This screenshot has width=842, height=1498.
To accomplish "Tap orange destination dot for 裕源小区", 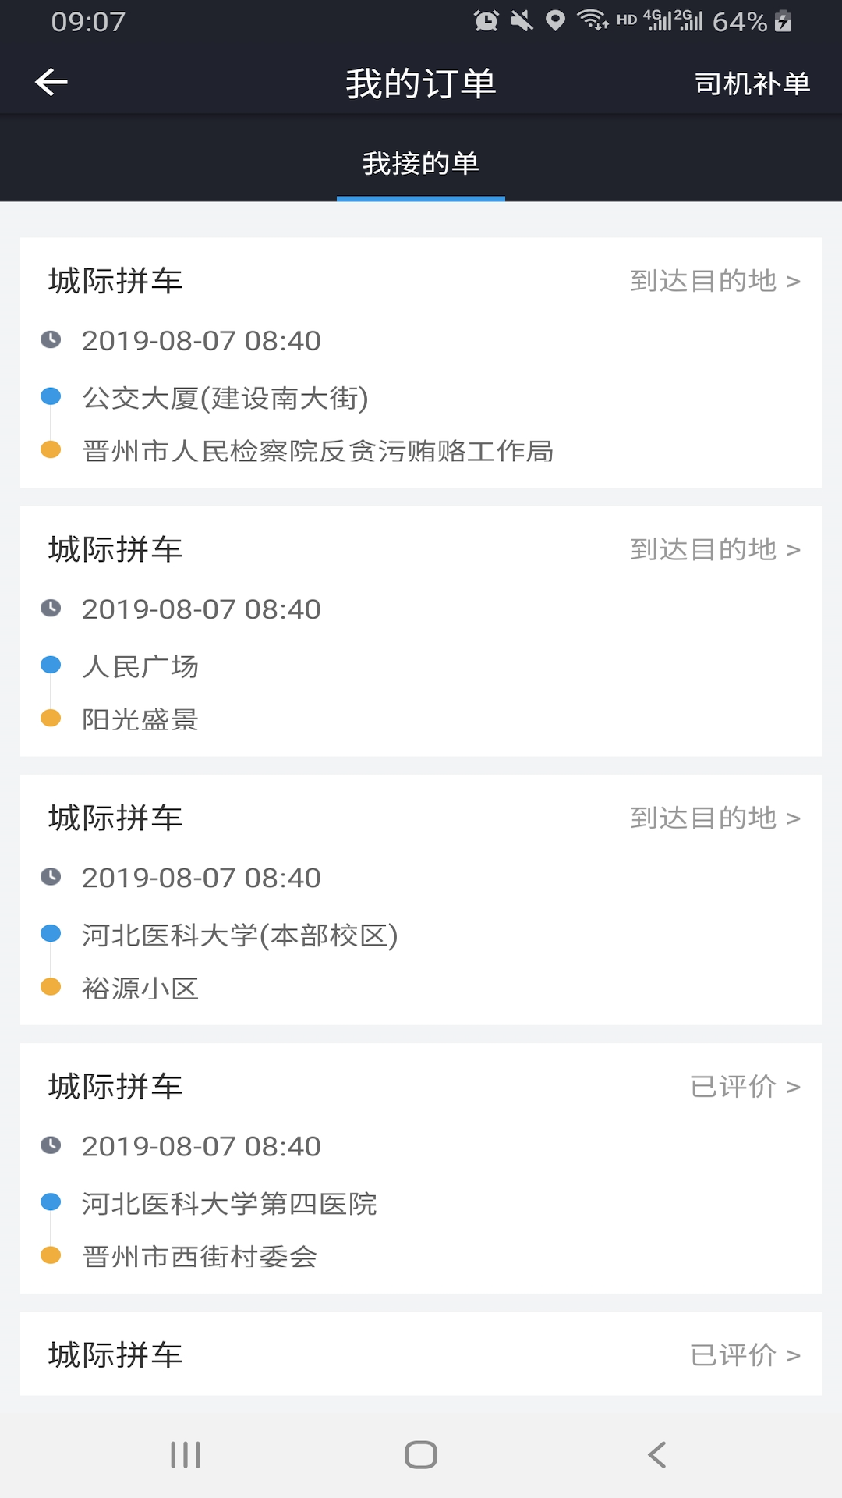I will click(x=51, y=987).
